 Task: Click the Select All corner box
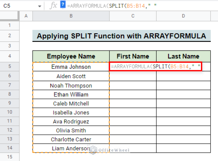9,16
